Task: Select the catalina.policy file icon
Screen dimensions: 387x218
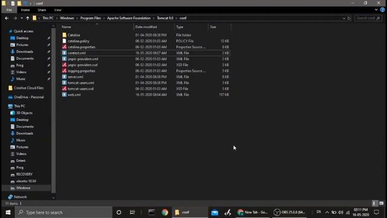Action: (x=65, y=41)
